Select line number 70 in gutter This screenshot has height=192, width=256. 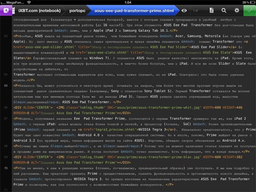pos(6,168)
